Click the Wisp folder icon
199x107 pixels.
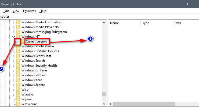18,90
